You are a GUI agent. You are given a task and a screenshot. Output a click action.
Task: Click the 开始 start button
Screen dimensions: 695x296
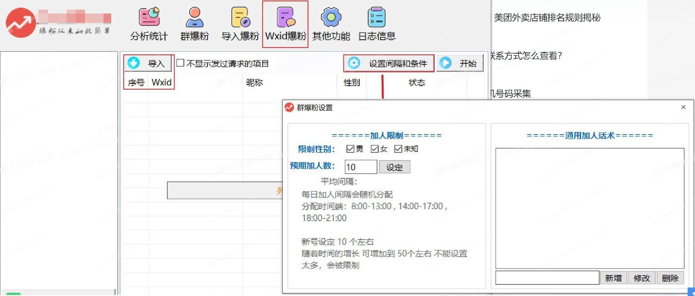coord(460,63)
